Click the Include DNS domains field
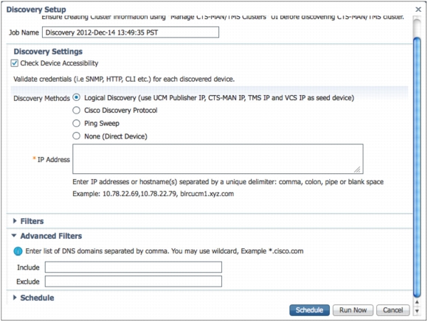428x322 pixels. (x=134, y=267)
